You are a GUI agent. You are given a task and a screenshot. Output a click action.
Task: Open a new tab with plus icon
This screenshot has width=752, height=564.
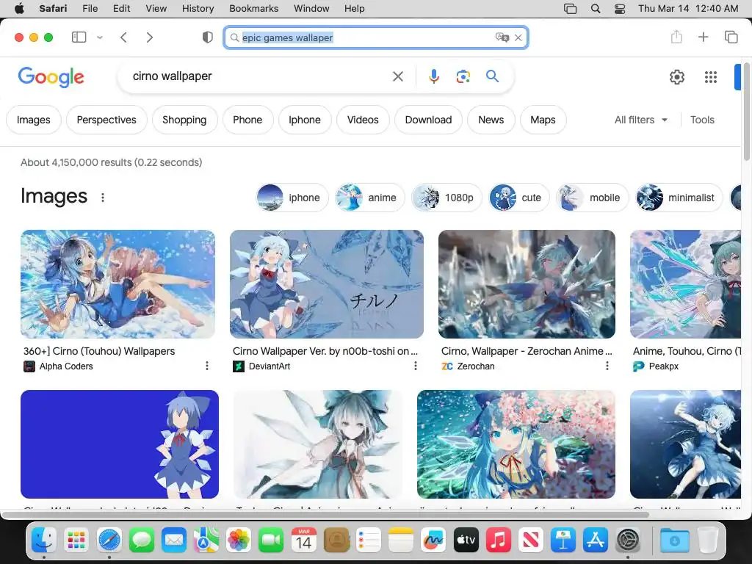(x=703, y=37)
